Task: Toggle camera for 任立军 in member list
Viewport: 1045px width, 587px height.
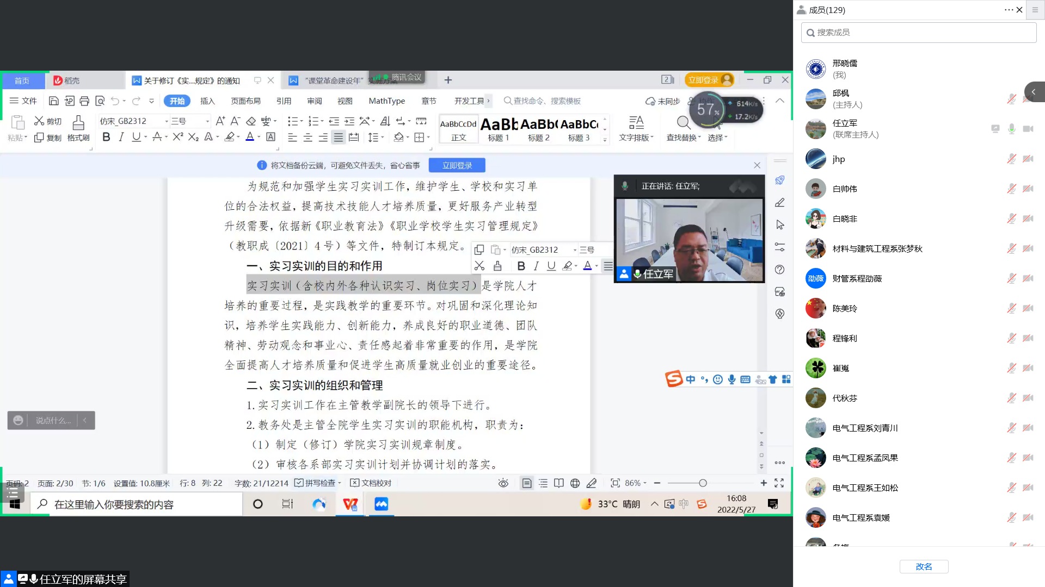Action: [1028, 129]
